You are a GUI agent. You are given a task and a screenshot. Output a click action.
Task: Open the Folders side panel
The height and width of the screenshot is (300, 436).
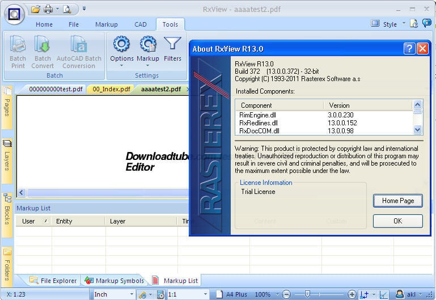point(7,267)
